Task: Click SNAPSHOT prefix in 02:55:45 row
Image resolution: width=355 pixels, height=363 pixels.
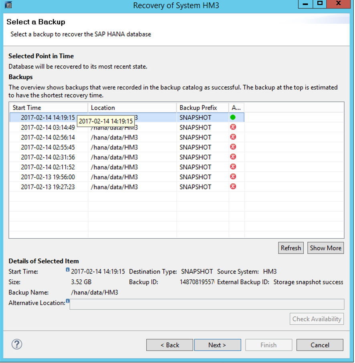Action: [x=195, y=148]
